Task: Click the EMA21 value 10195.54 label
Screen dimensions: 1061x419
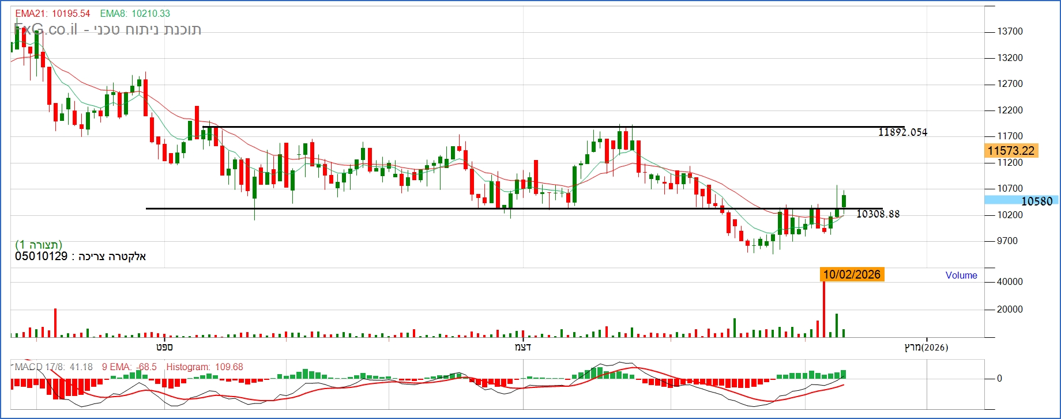Action: [52, 13]
